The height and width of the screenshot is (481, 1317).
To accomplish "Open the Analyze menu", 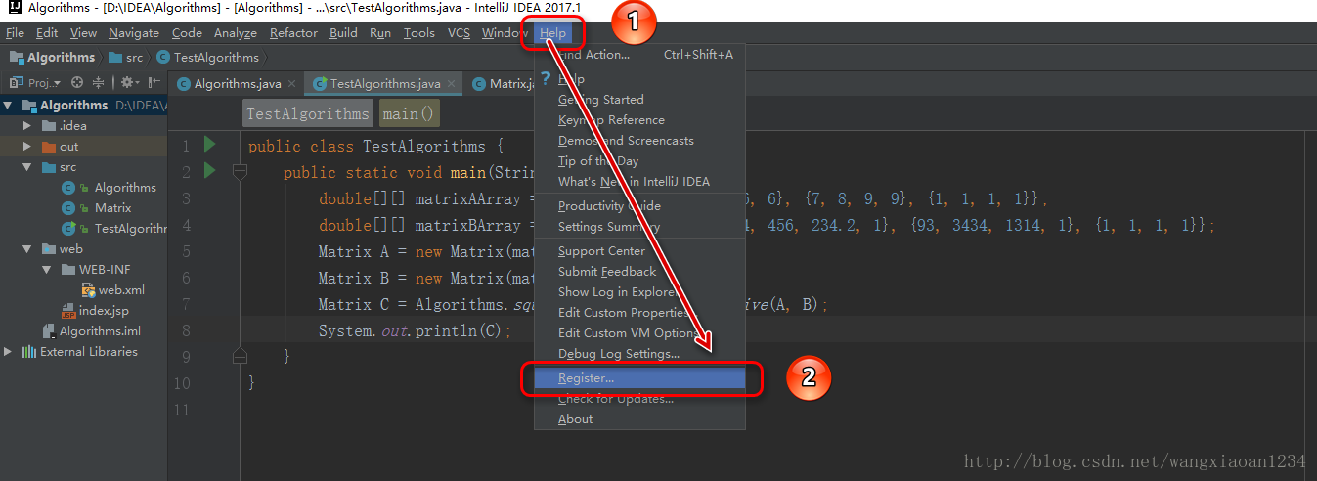I will coord(236,33).
